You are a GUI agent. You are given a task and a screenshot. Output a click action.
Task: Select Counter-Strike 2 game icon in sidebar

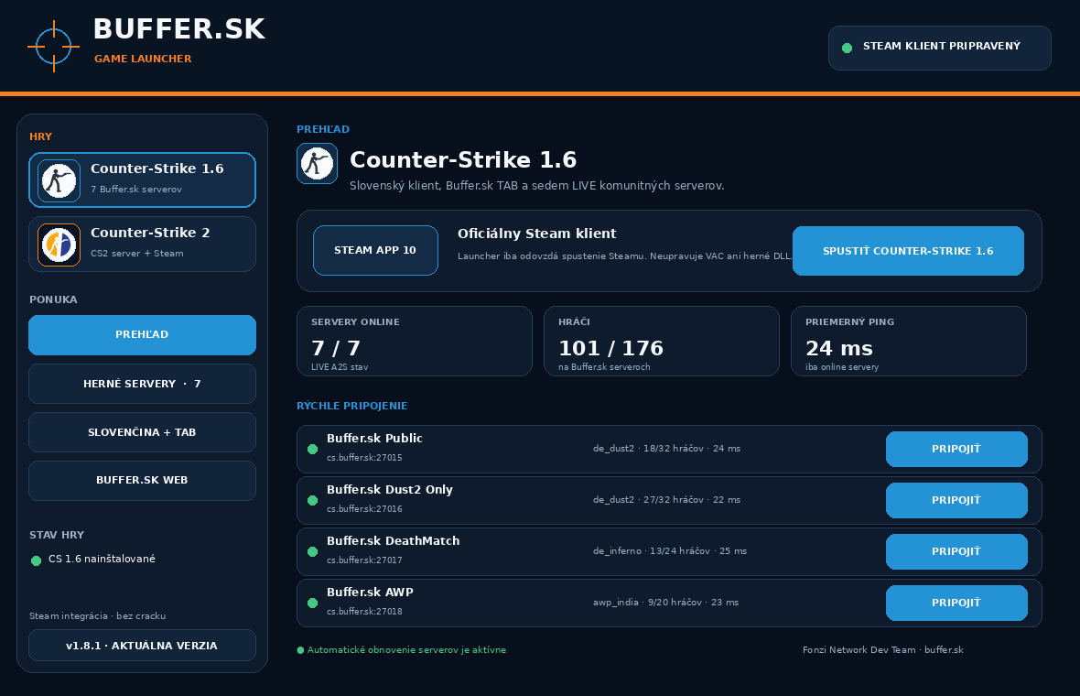pyautogui.click(x=59, y=245)
